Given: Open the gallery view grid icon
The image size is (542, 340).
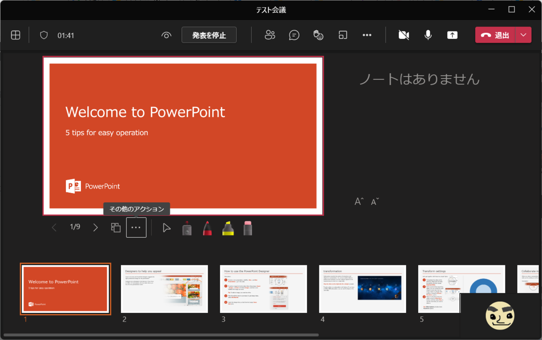Looking at the screenshot, I should point(15,35).
